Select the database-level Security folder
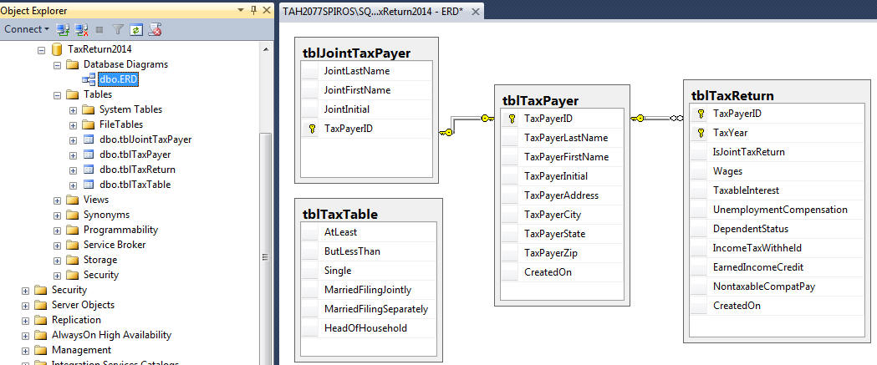Image resolution: width=877 pixels, height=365 pixels. pos(100,275)
